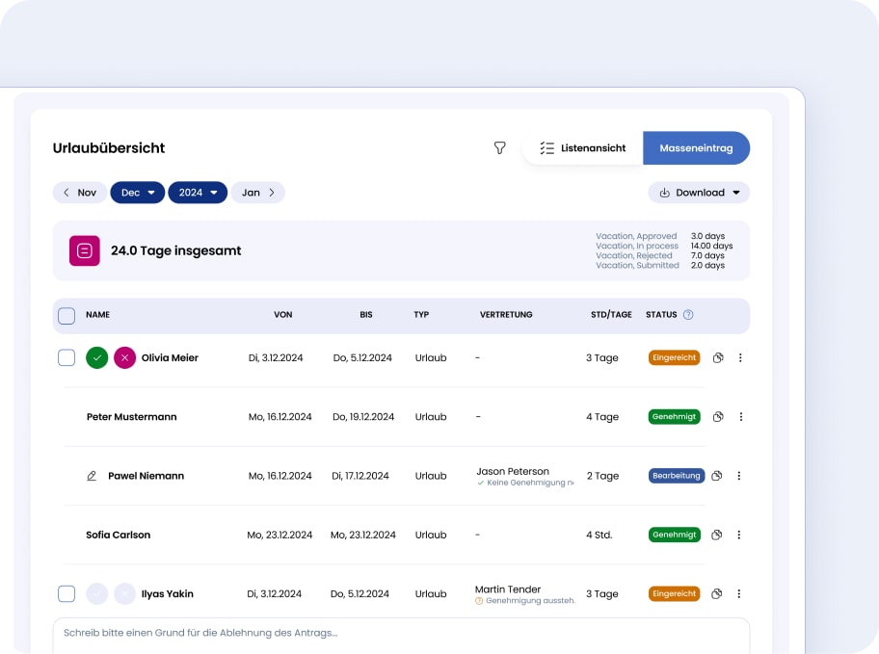Click the pink calendar icon by total days

[85, 250]
